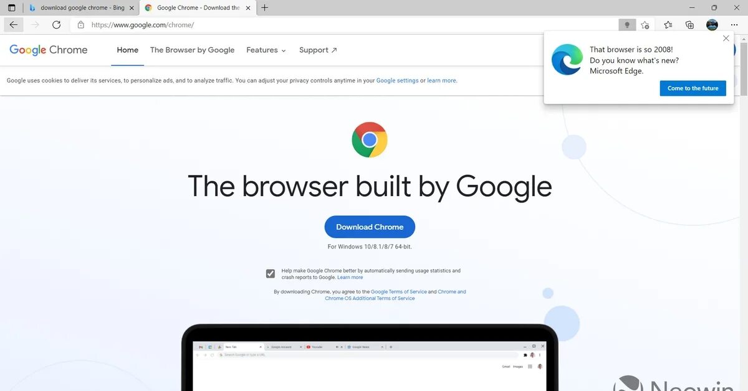Open Edge settings and more menu
The width and height of the screenshot is (748, 391).
click(x=734, y=25)
